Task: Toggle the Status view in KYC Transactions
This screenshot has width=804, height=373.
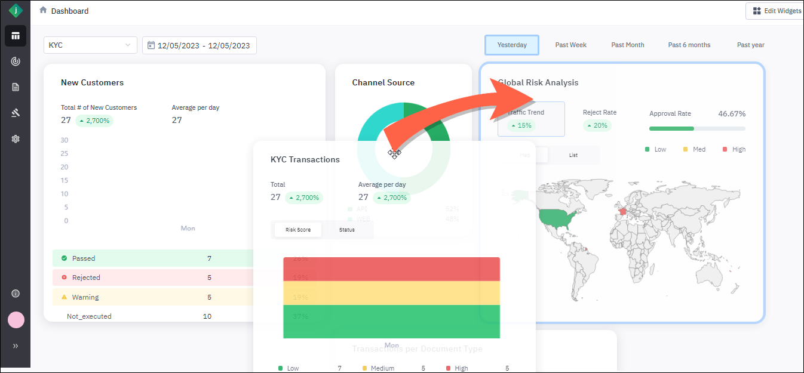Action: 346,230
